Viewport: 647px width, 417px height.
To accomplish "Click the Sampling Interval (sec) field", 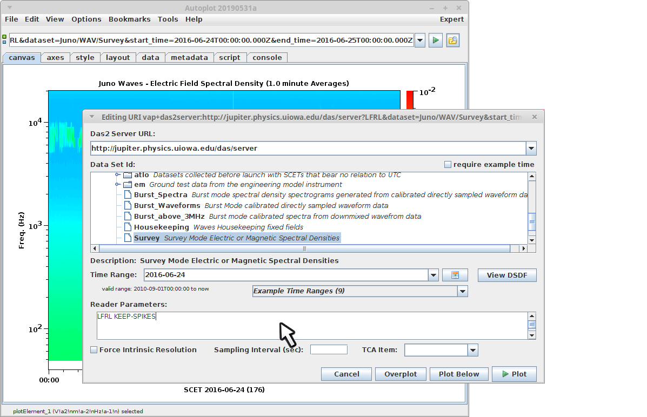I will [329, 350].
